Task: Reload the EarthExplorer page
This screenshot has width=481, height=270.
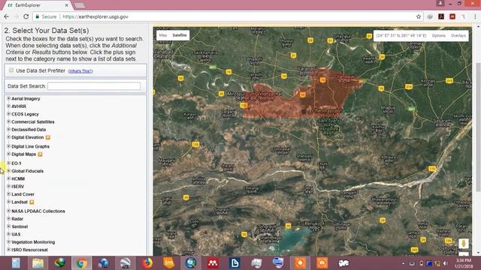Action: (26, 16)
